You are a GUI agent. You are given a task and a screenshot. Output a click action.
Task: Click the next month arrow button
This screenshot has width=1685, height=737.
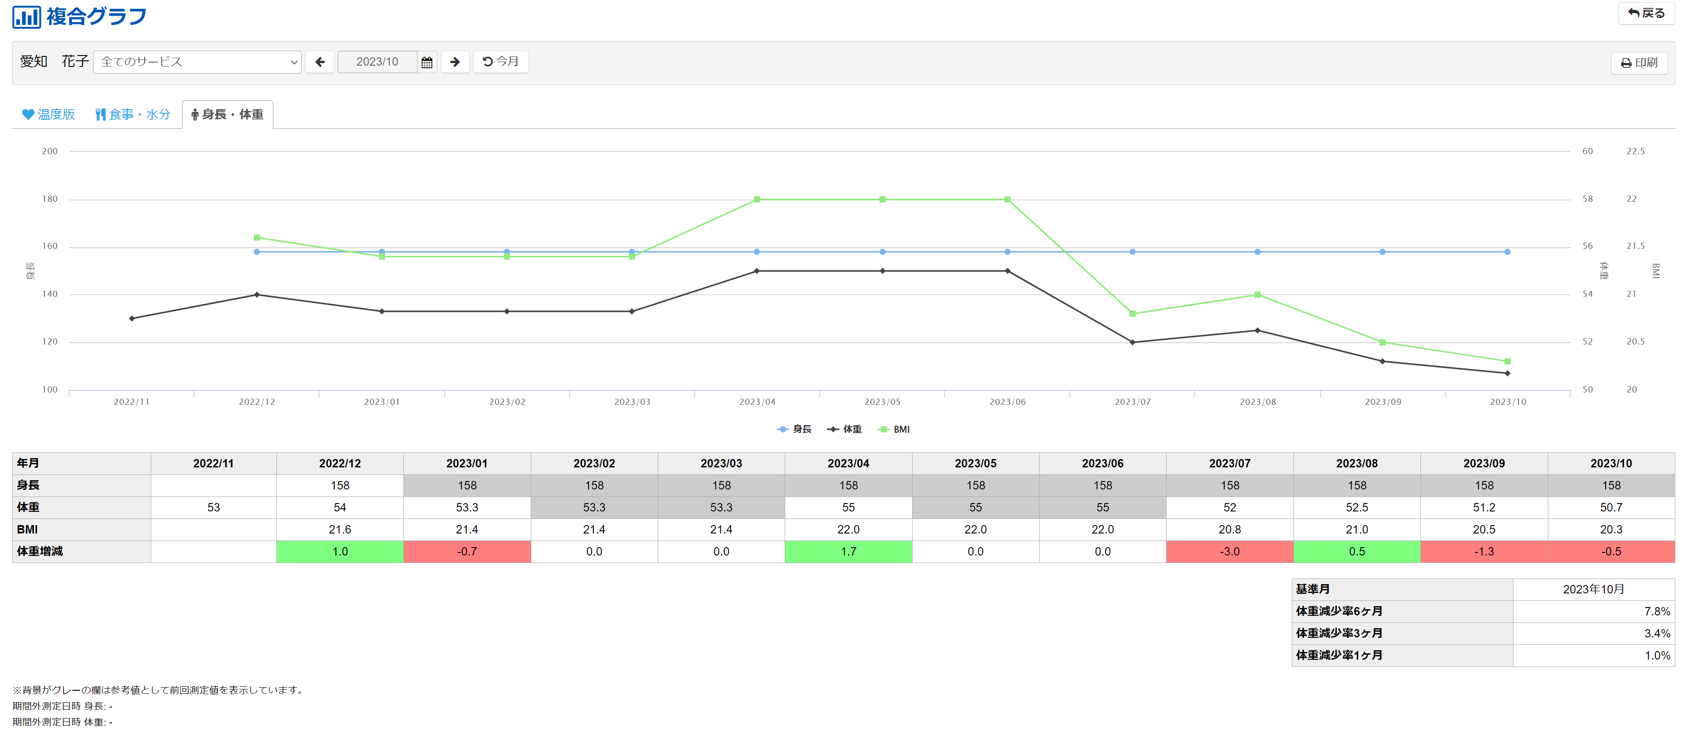(455, 62)
